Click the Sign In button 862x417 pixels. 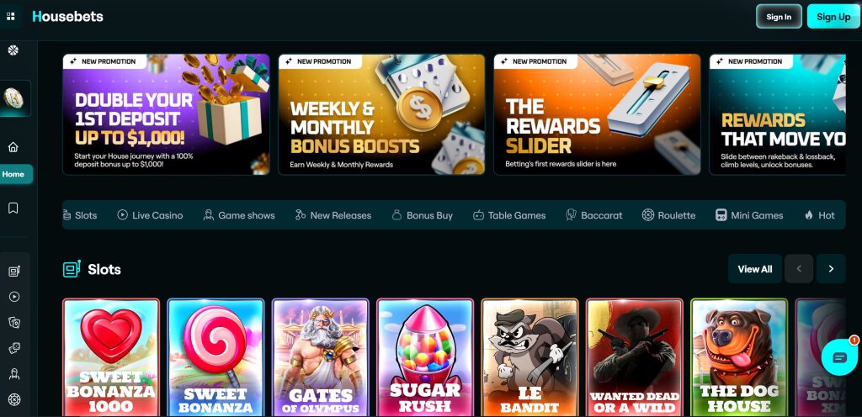(779, 17)
